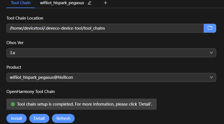Screen dimensions: 224x124
Task: Click the 'OpenHarmony Tool Chain' heading
Action: point(30,92)
